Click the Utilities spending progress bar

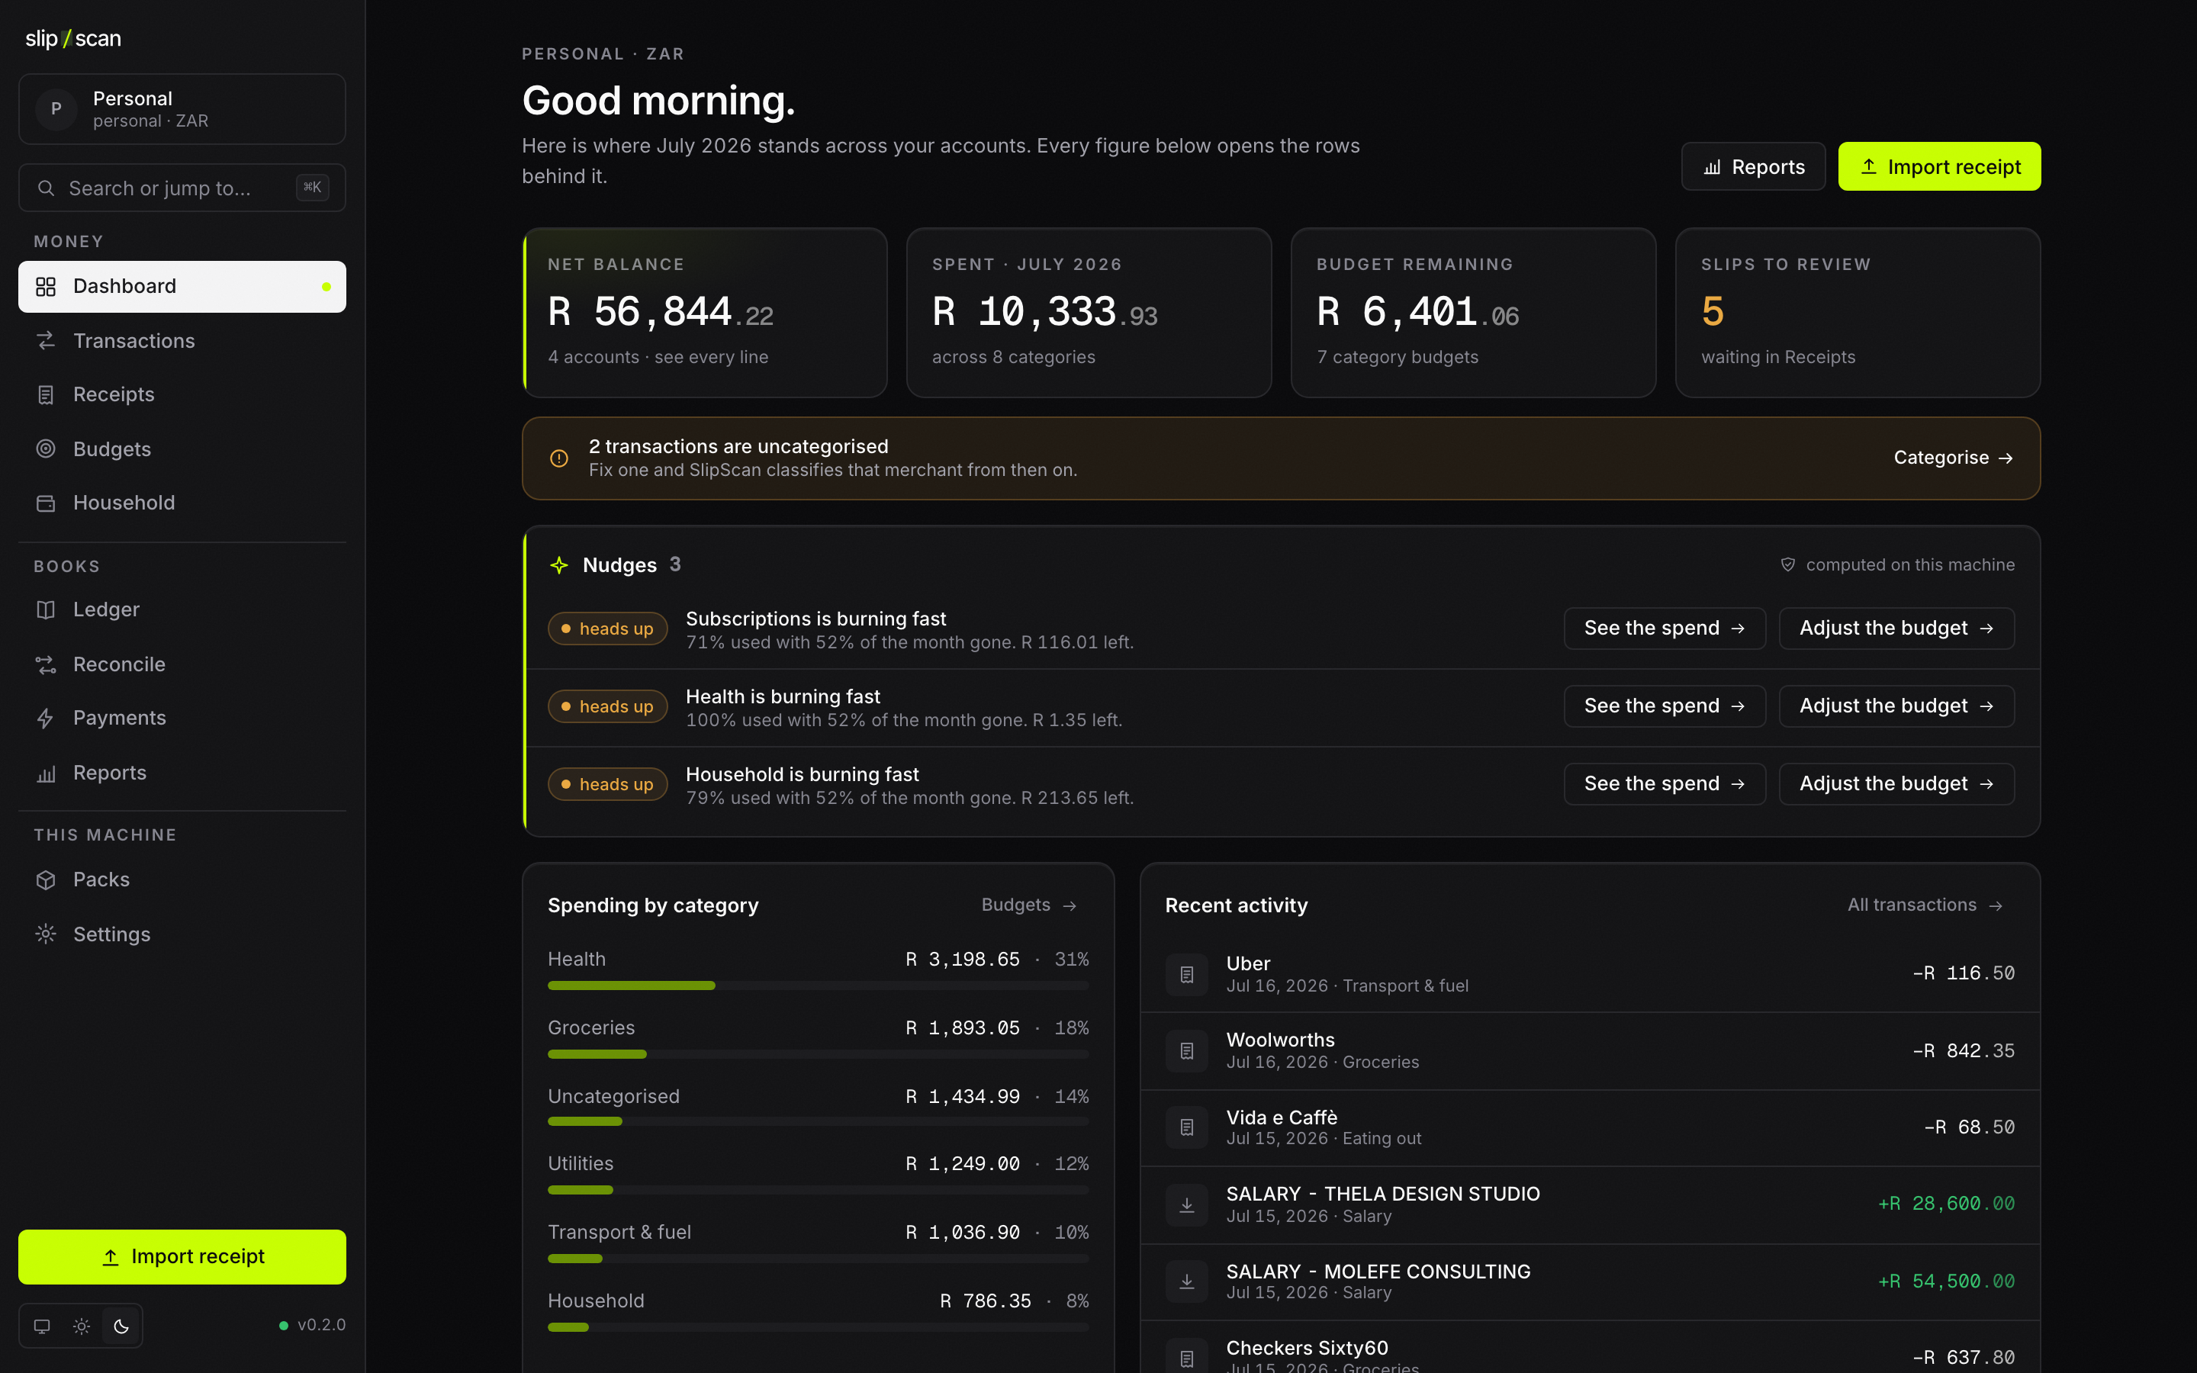click(x=818, y=1190)
